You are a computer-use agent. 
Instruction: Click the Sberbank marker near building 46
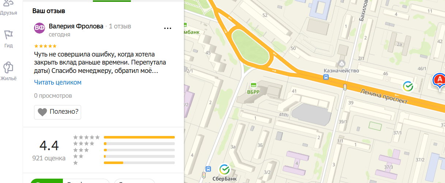coord(408,86)
